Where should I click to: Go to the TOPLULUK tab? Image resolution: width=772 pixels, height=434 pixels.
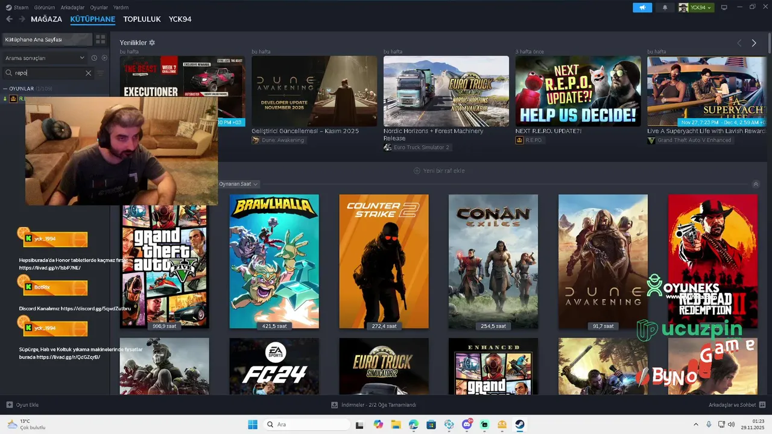tap(142, 19)
